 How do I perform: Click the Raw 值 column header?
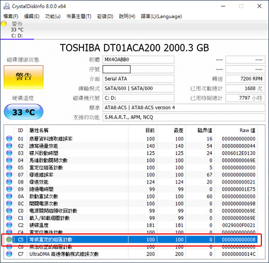click(247, 130)
